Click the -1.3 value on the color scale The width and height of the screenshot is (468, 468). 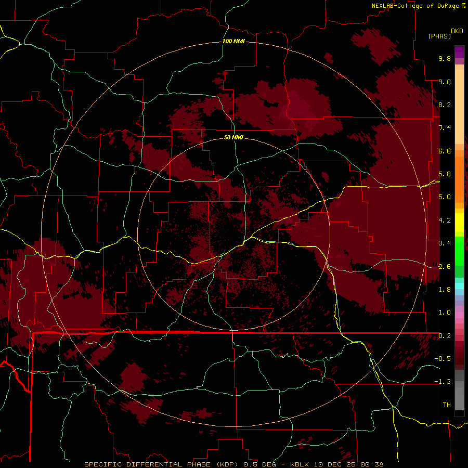coord(443,382)
